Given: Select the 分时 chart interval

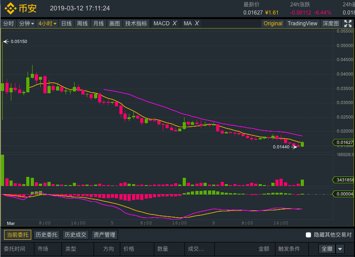Looking at the screenshot, I should [9, 24].
